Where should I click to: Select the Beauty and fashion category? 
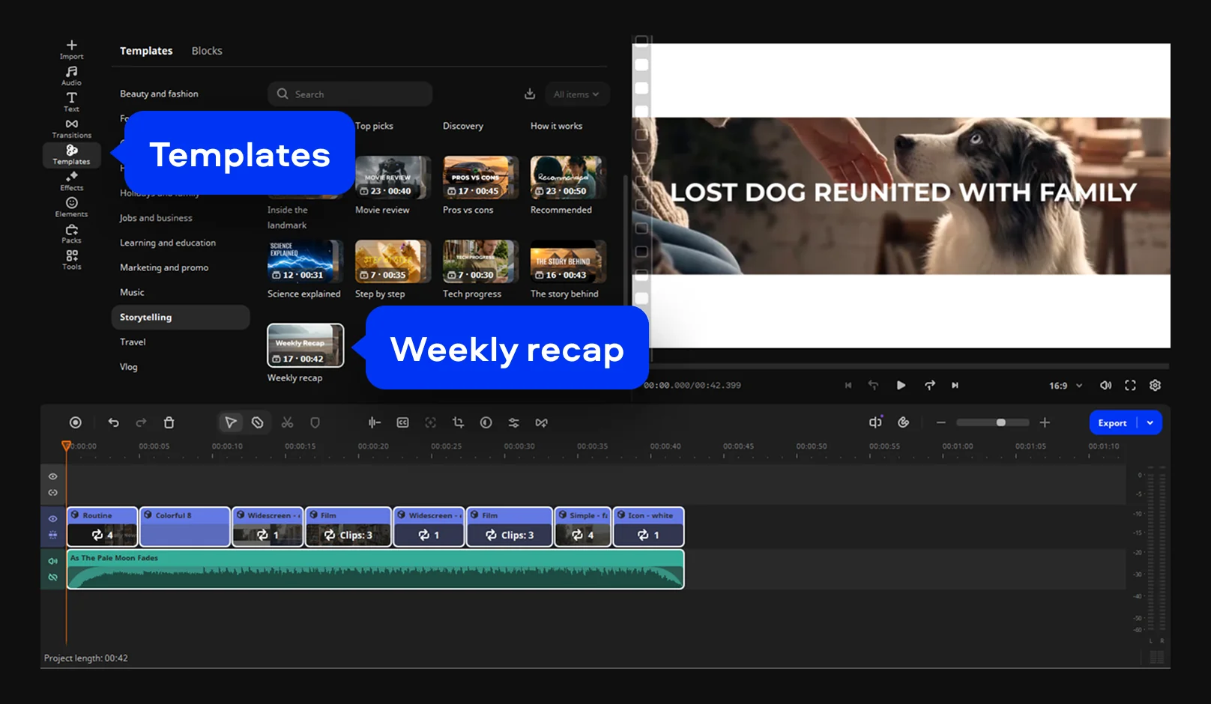[x=159, y=94]
